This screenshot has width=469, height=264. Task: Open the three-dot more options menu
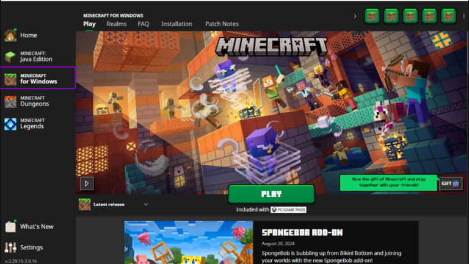click(464, 16)
